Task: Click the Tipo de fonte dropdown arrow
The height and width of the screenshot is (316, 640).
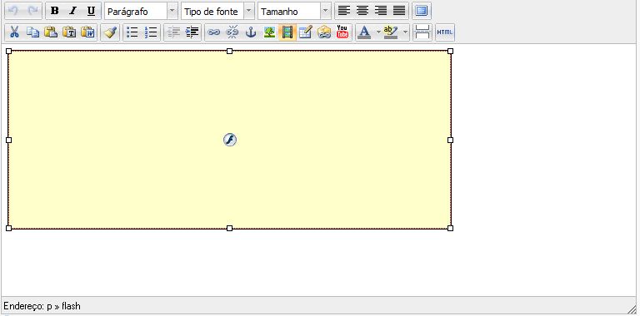Action: pos(249,12)
